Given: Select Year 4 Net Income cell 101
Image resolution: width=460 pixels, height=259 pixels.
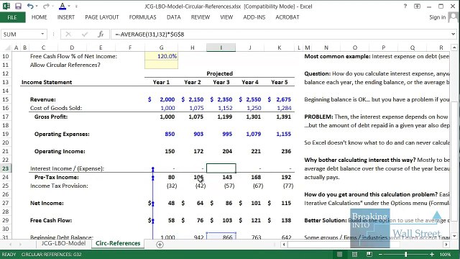Looking at the screenshot, I should (249, 203).
